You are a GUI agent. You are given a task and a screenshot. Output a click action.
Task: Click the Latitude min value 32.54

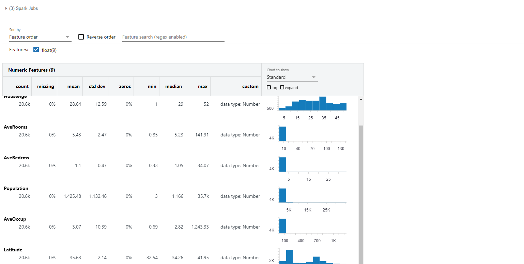(152, 258)
